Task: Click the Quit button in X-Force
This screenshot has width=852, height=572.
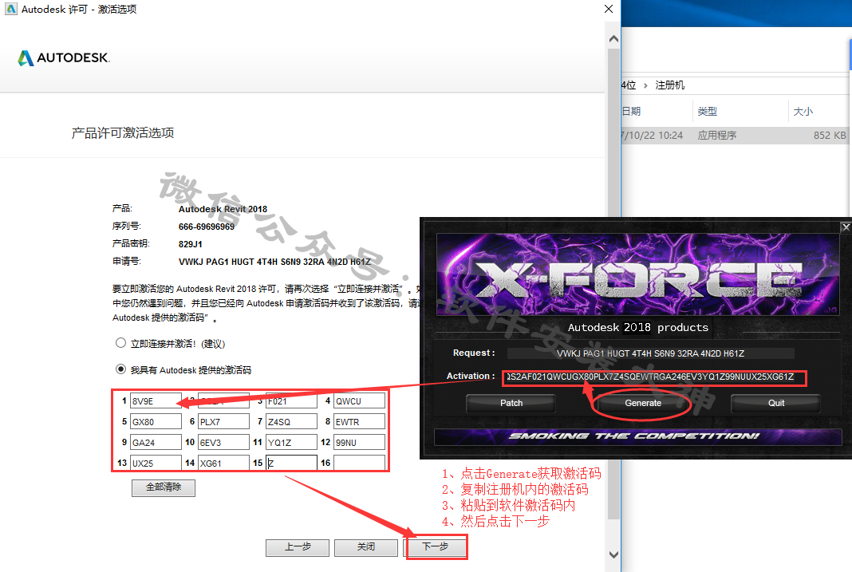Action: (x=776, y=403)
